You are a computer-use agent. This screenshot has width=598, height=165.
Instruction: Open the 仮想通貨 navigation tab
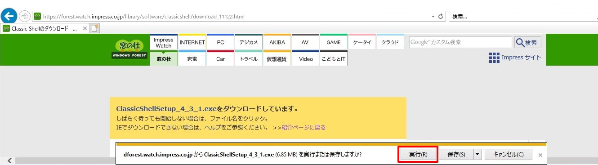click(x=277, y=58)
